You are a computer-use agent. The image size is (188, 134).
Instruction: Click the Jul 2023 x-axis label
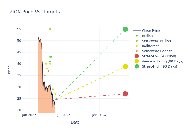tap(64, 115)
